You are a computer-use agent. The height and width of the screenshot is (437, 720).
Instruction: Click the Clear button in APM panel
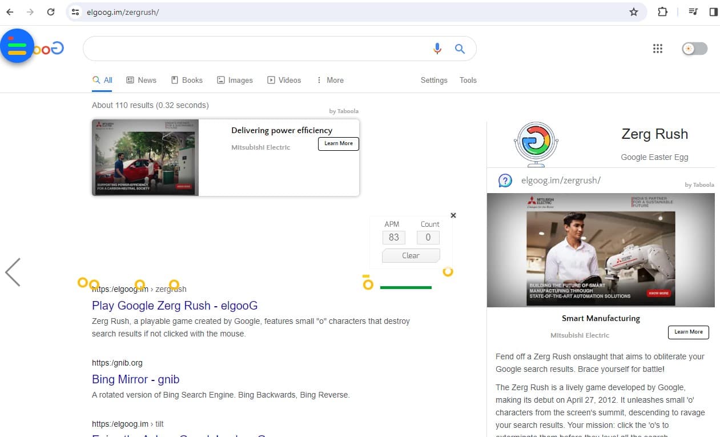click(x=411, y=255)
